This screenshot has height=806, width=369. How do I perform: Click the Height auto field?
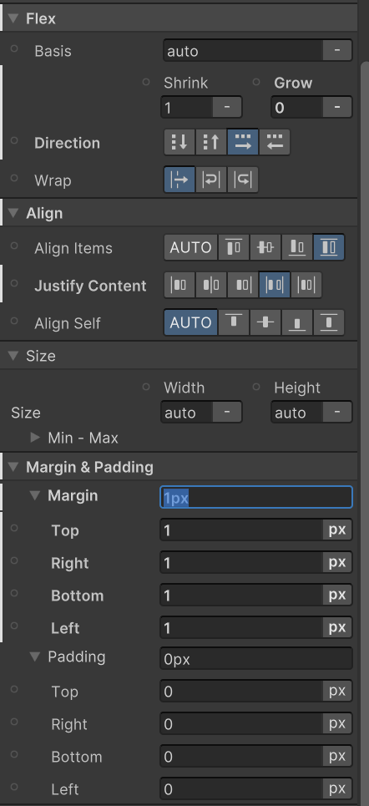click(297, 413)
